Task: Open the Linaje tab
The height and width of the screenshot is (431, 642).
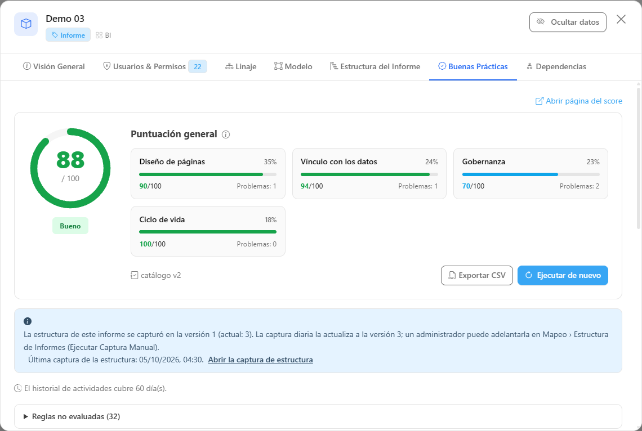Action: pos(241,66)
